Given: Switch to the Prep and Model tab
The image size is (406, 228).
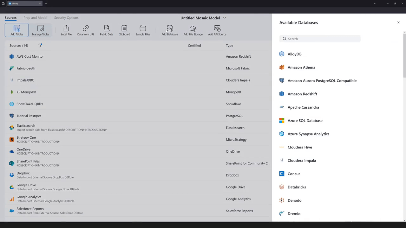Looking at the screenshot, I should (x=35, y=18).
